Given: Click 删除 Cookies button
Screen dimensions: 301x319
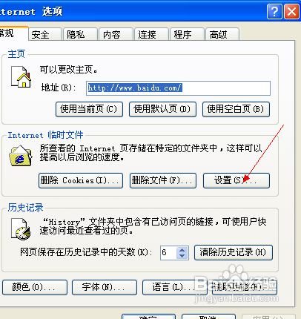Looking at the screenshot, I should tap(81, 180).
